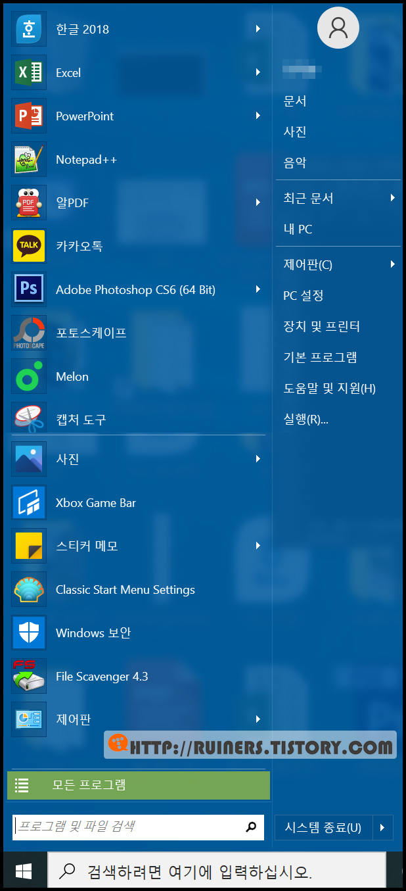The height and width of the screenshot is (891, 406).
Task: Expand the Excel recent files arrow
Action: click(x=258, y=72)
